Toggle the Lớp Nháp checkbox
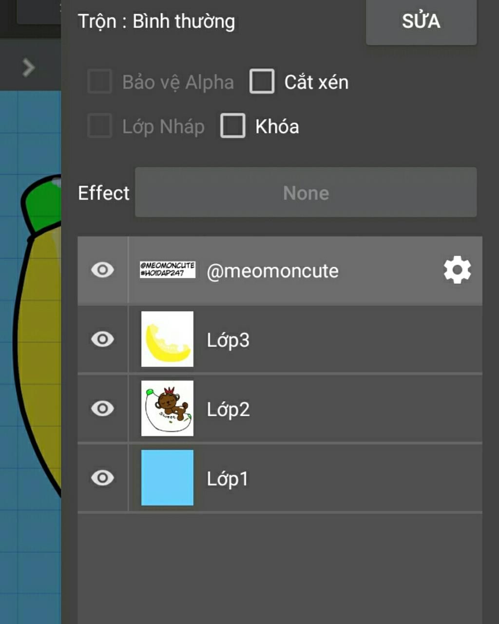Screen dimensions: 499x624 pos(100,126)
